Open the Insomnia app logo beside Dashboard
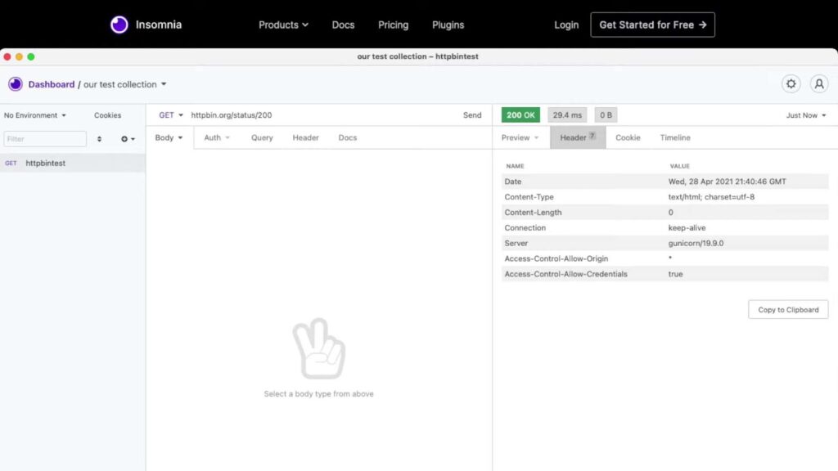This screenshot has height=471, width=838. 16,84
